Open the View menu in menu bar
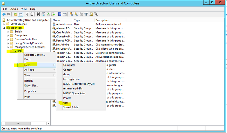227x133 pixels. 24,9
